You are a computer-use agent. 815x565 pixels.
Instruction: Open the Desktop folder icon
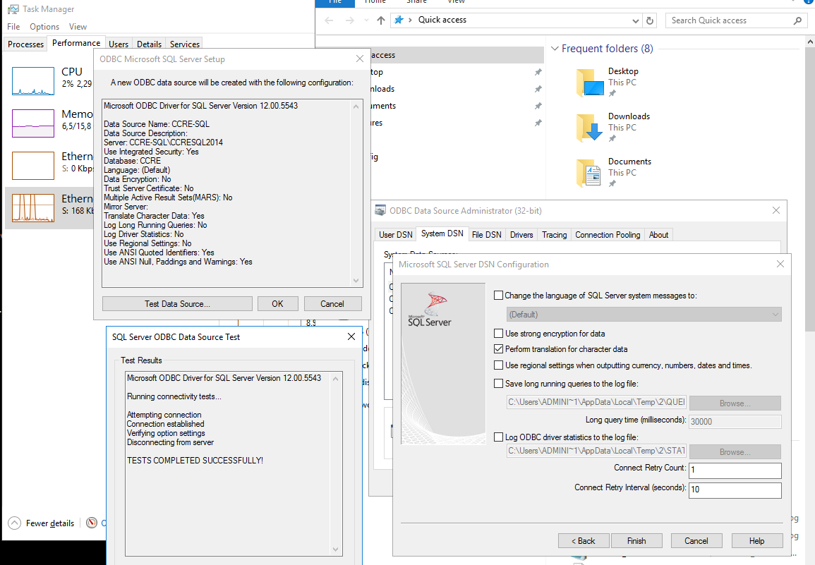click(589, 83)
